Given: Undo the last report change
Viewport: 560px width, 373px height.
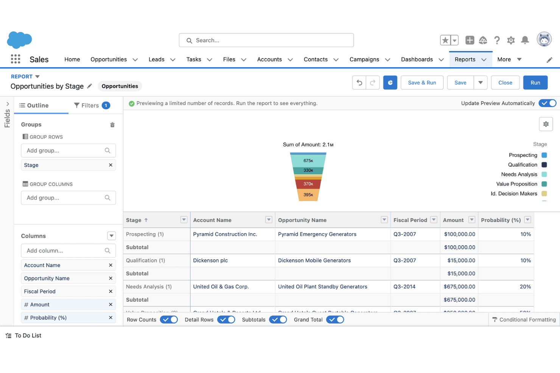Looking at the screenshot, I should (359, 83).
